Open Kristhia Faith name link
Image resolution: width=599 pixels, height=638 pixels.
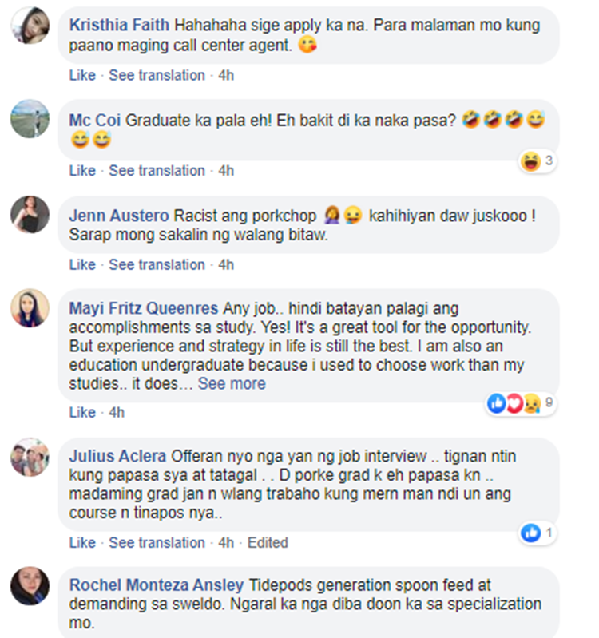point(119,26)
